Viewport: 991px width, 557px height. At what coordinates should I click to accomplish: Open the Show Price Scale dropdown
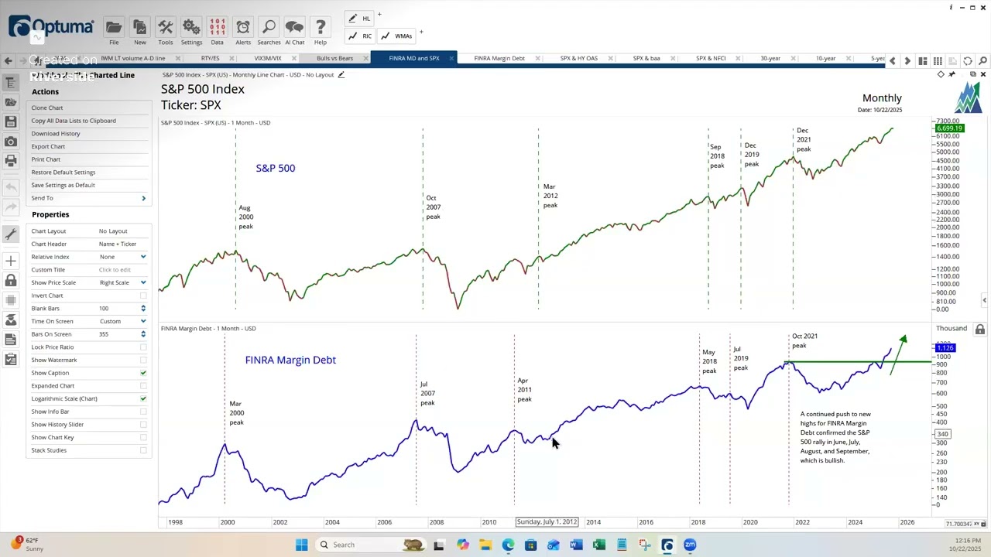pyautogui.click(x=143, y=282)
